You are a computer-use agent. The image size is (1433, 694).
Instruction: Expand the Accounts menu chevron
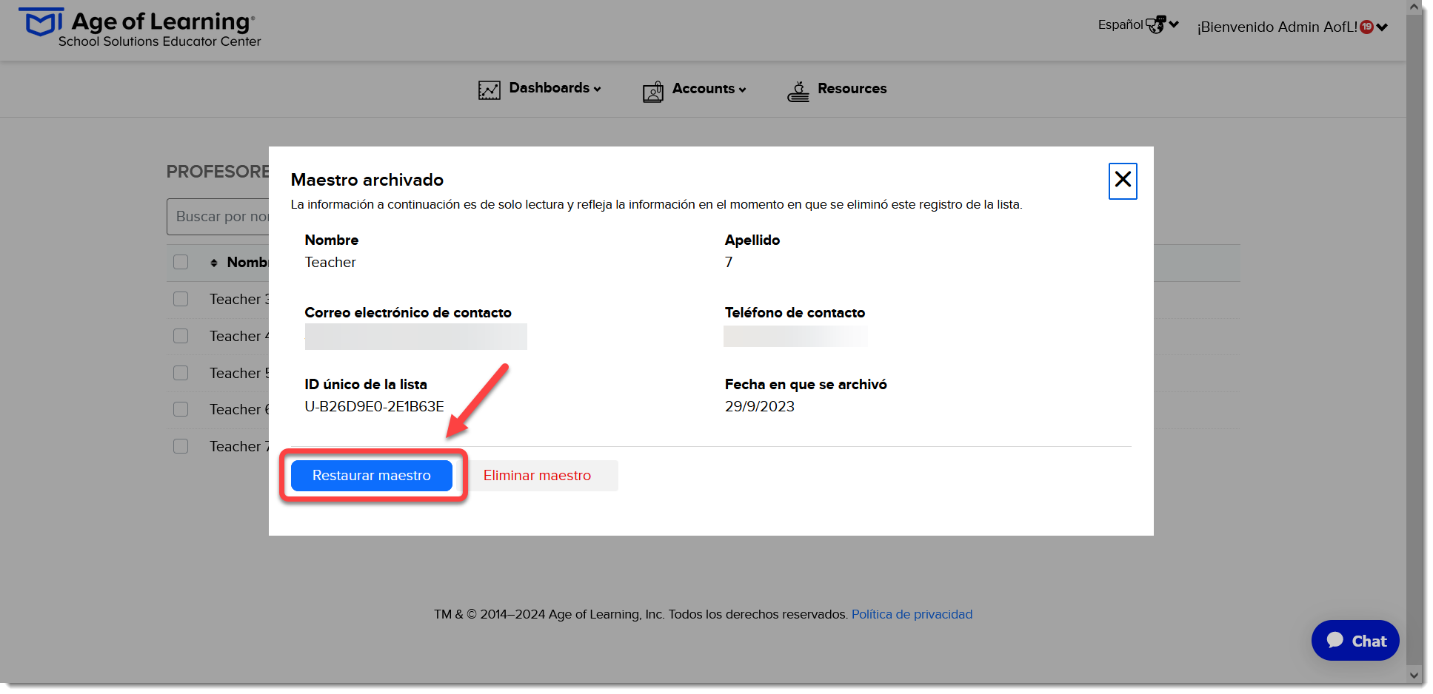click(x=742, y=90)
